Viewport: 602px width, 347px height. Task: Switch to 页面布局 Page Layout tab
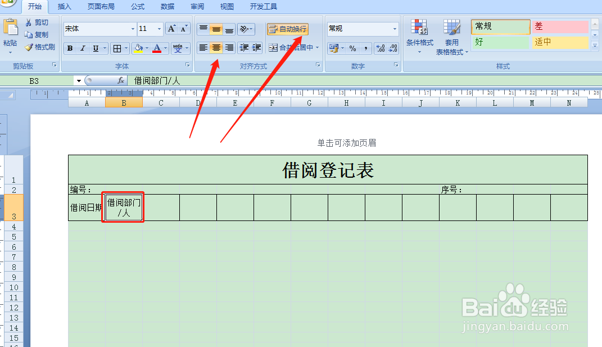coord(101,7)
